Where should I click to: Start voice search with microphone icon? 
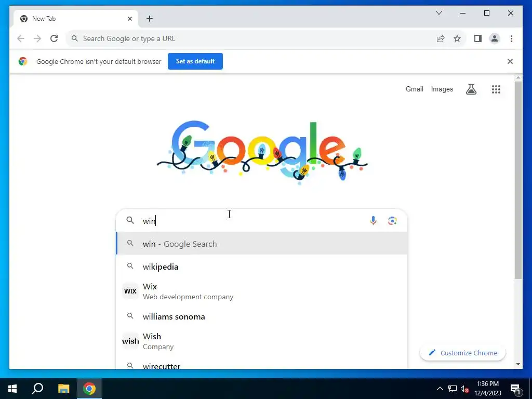point(373,220)
